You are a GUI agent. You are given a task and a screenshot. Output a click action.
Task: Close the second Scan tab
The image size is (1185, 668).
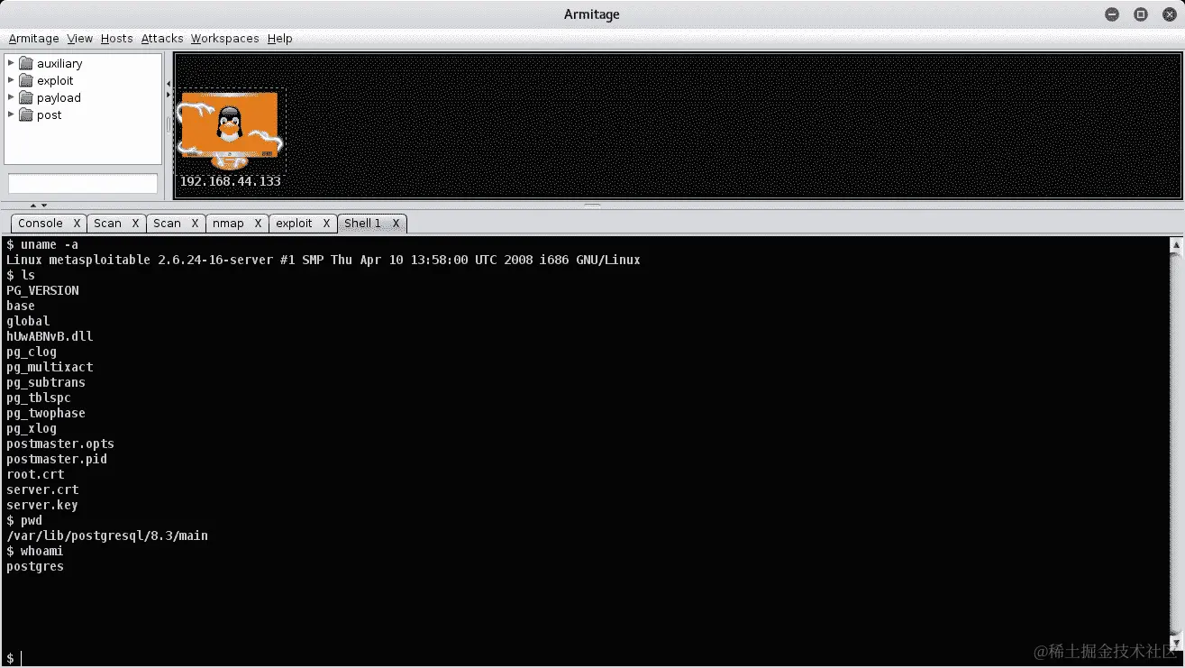[195, 223]
